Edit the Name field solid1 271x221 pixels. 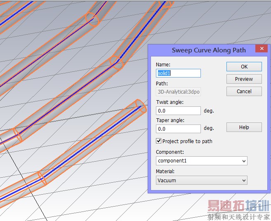[x=178, y=73]
